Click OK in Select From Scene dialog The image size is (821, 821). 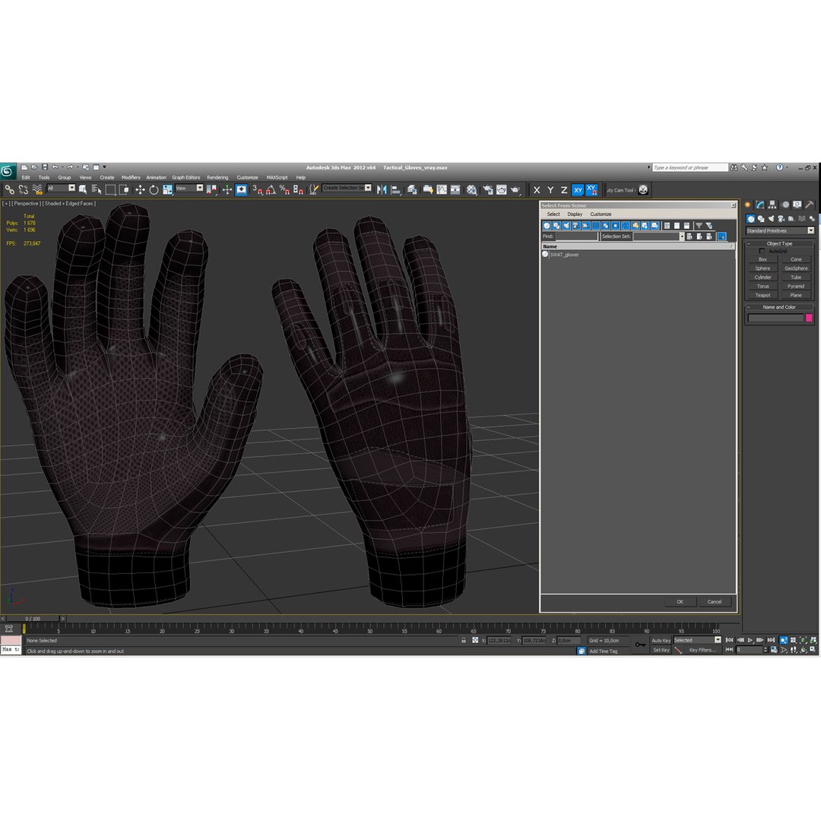680,601
